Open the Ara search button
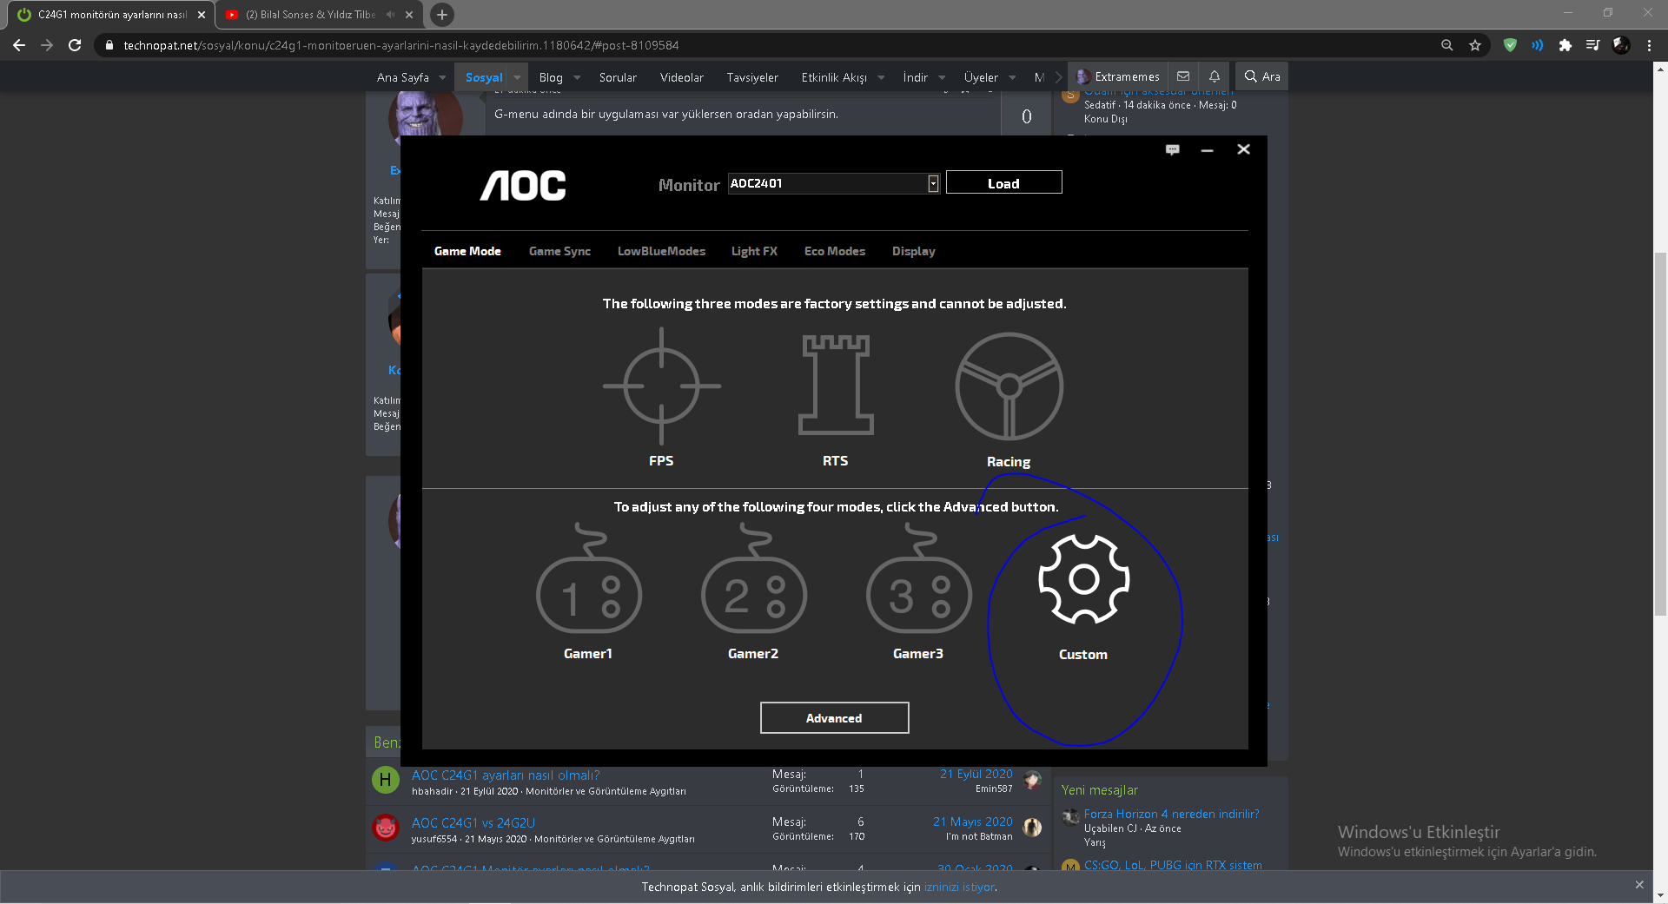Screen dimensions: 1668x904 pyautogui.click(x=1262, y=76)
